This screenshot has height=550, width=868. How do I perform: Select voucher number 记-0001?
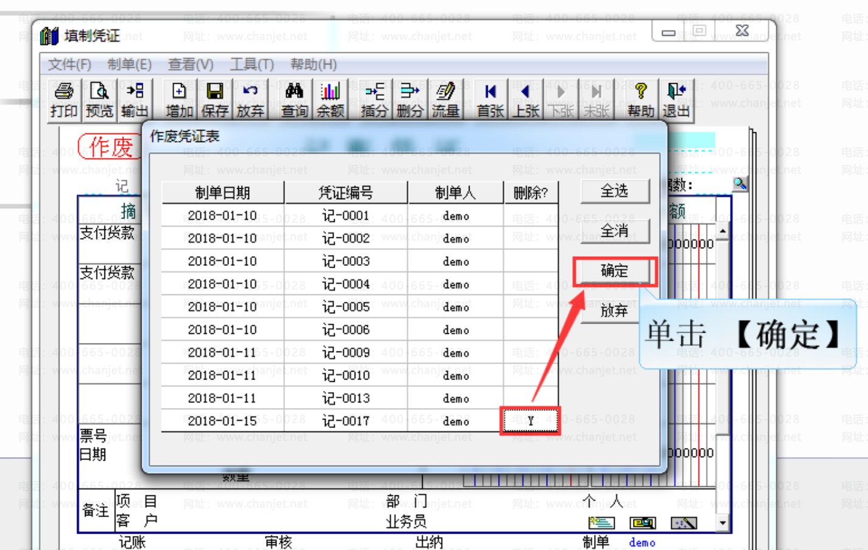[346, 216]
